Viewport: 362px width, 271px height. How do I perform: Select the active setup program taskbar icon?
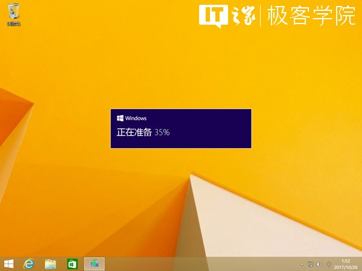tap(94, 264)
